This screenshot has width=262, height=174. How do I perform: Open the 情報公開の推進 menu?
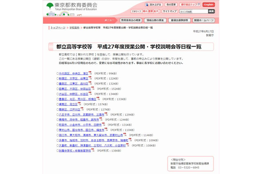[155, 20]
